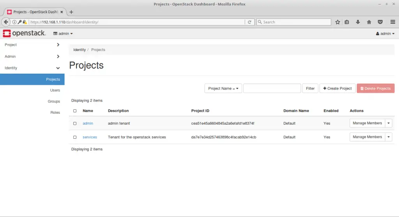Viewport: 399px width, 217px height.
Task: Close the Projects browser tab
Action: (62, 12)
